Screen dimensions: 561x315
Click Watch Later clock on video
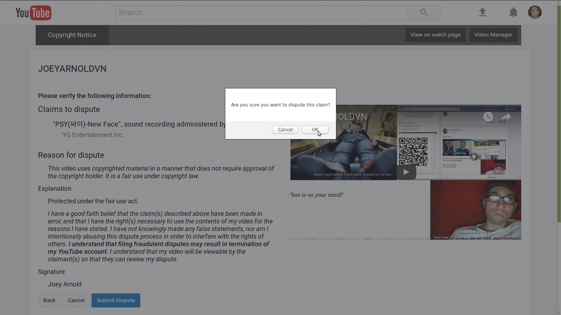pyautogui.click(x=488, y=117)
